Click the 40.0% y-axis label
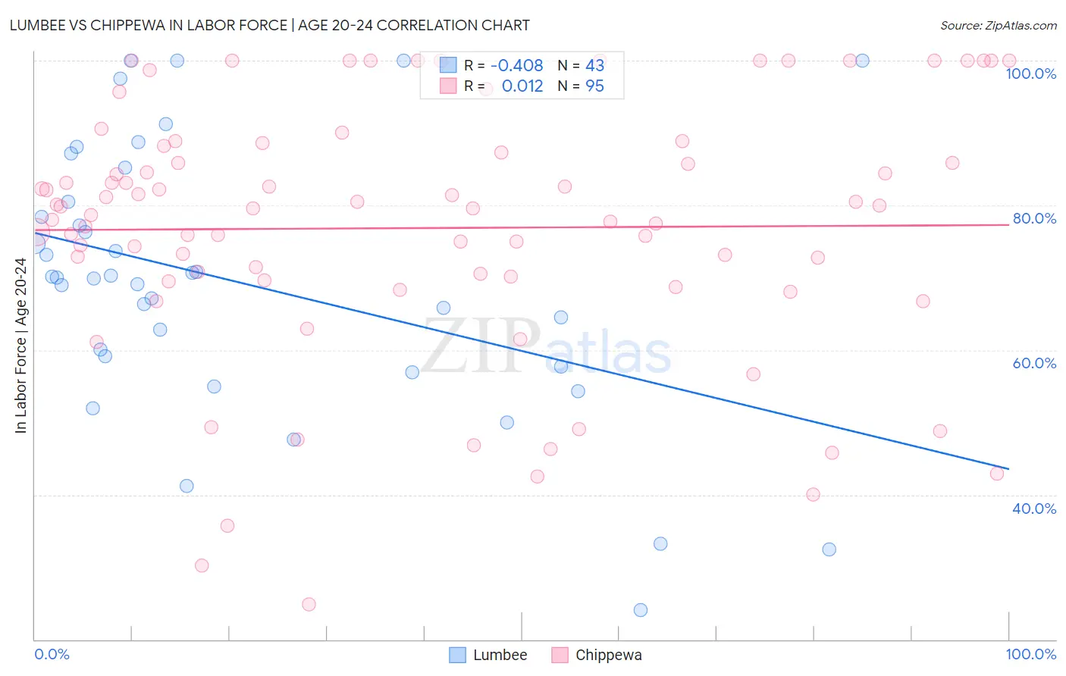 [x=1034, y=509]
